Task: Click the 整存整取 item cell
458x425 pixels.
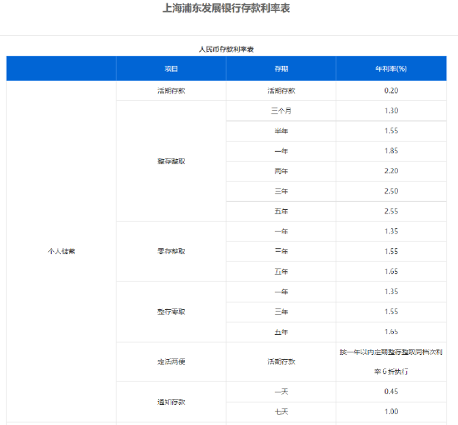Action: click(x=172, y=162)
